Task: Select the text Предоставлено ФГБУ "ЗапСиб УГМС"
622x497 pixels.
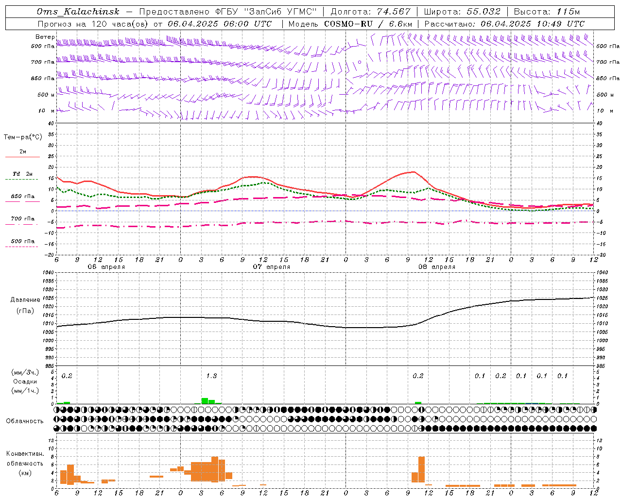Action: pos(228,12)
